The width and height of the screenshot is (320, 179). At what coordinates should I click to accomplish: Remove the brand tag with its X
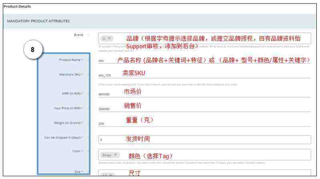coord(109,38)
